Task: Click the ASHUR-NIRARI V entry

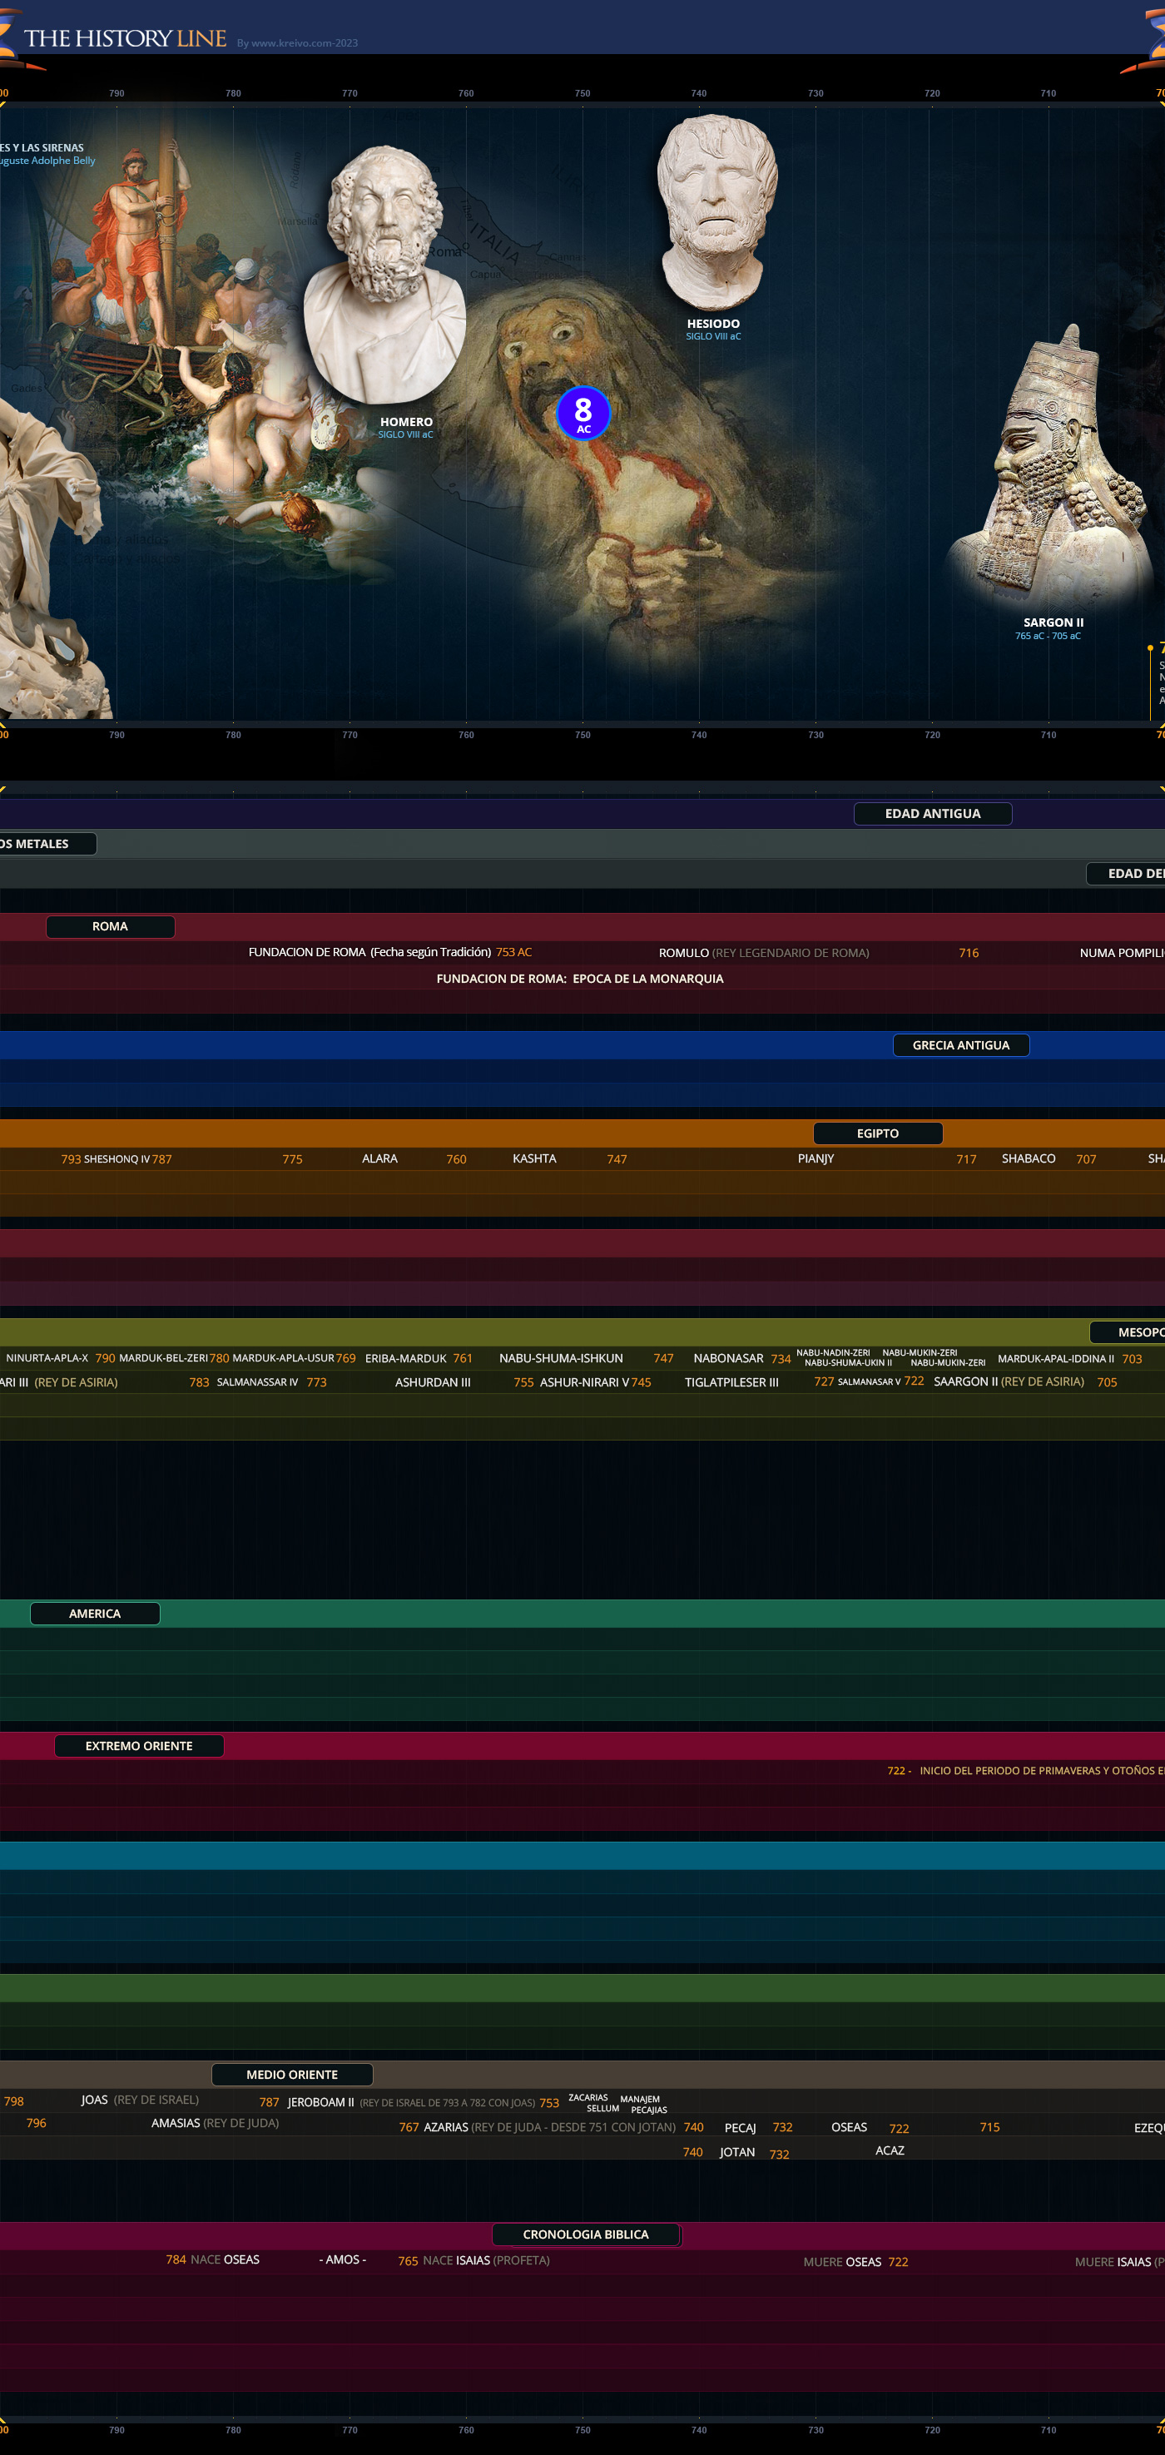Action: pos(584,1382)
